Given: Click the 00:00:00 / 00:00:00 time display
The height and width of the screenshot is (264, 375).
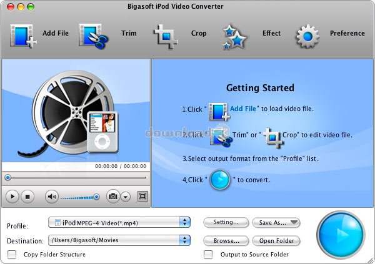Looking at the screenshot, I should click(121, 166).
